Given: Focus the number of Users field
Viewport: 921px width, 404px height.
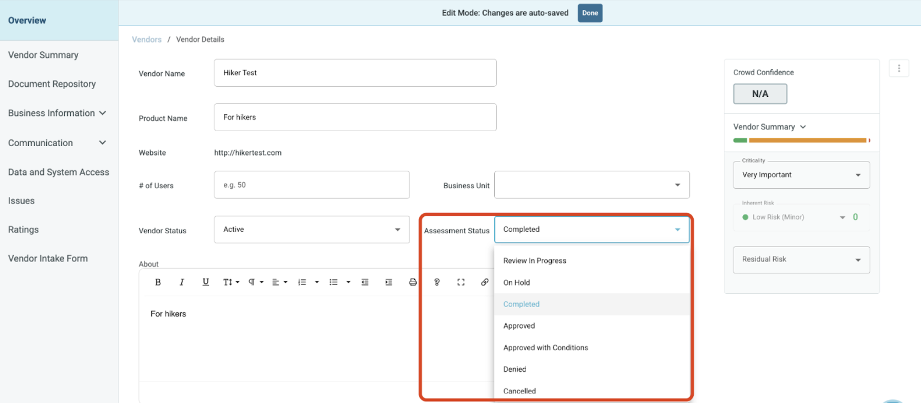Looking at the screenshot, I should coord(312,185).
